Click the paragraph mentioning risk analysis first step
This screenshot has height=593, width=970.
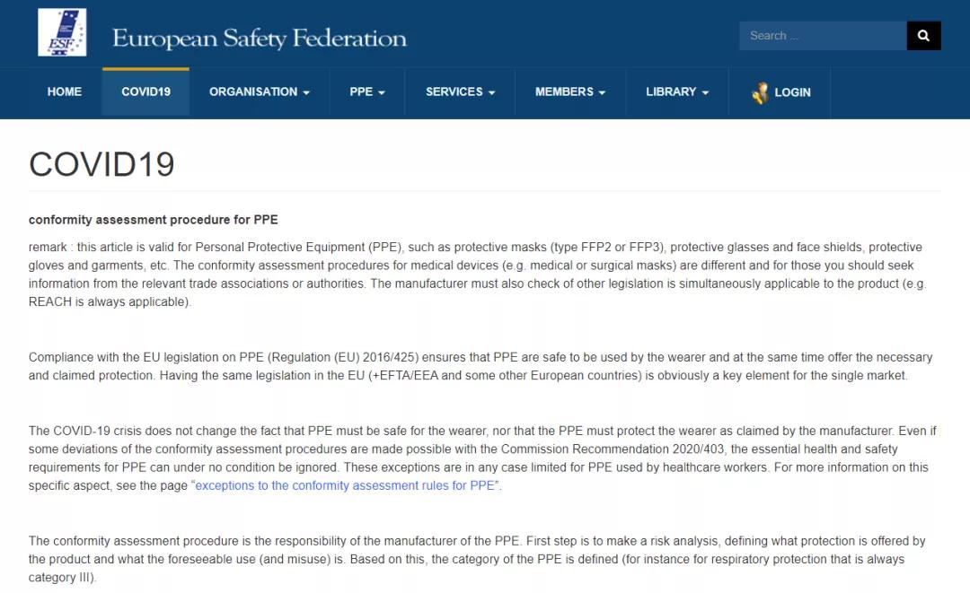[x=476, y=559]
